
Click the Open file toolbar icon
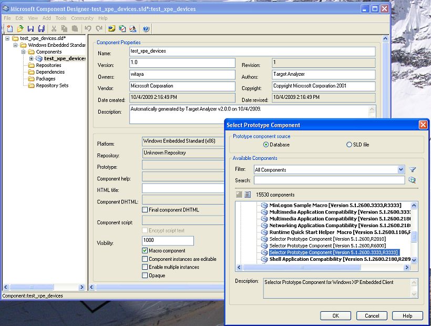(x=20, y=29)
